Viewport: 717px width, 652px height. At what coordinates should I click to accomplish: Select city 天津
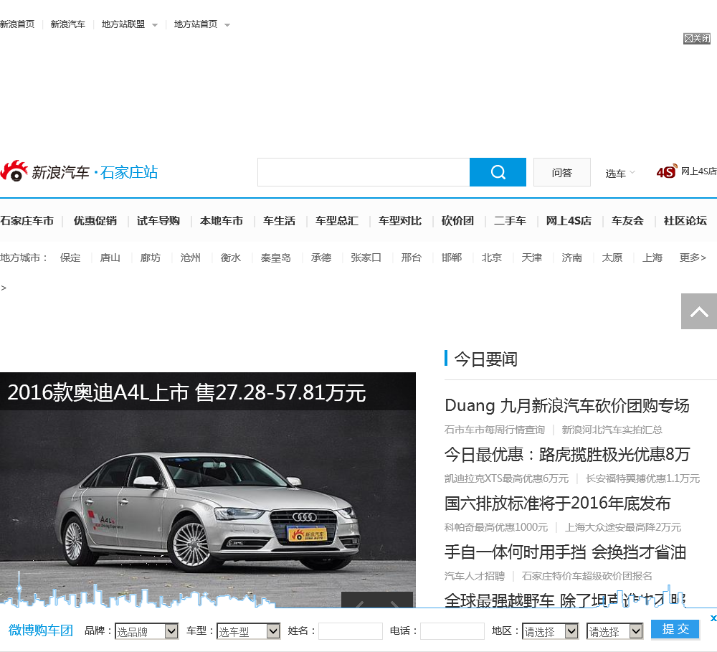[x=532, y=258]
